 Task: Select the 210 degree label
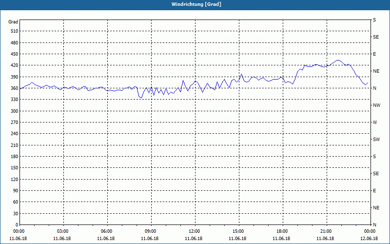(15, 145)
